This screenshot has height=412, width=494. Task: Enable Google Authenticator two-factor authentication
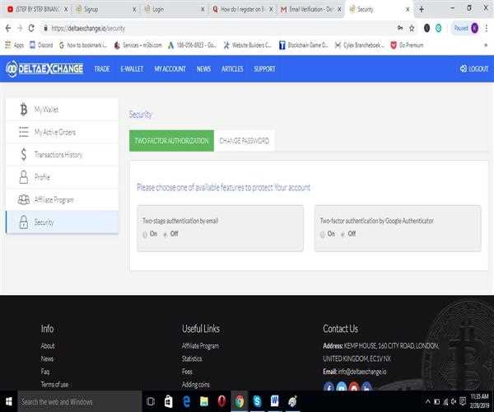[x=322, y=234]
